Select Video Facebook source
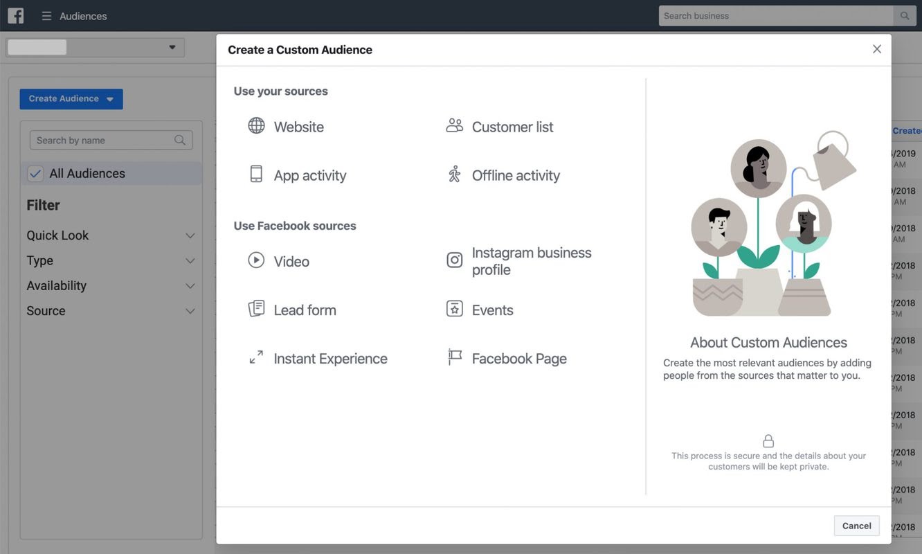Screen dimensions: 922x554 pos(278,261)
